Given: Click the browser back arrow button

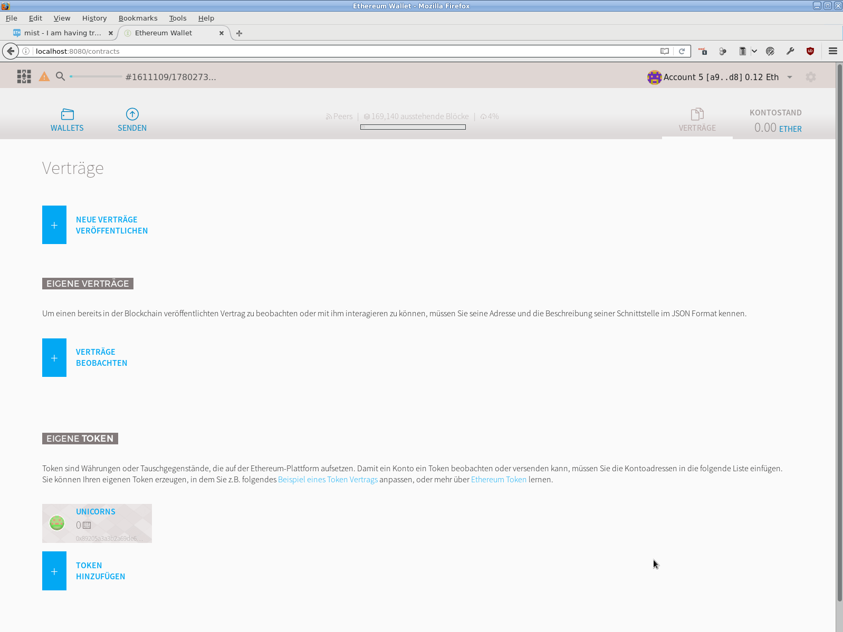Looking at the screenshot, I should click(x=11, y=51).
